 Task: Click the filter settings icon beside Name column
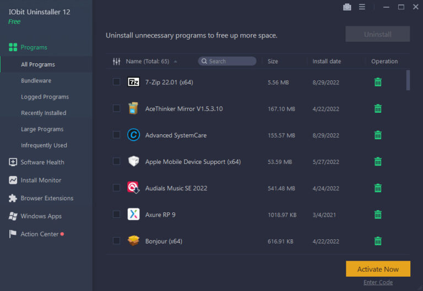click(x=116, y=62)
